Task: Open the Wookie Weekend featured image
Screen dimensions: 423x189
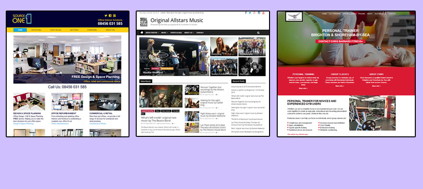Action: pos(174,56)
